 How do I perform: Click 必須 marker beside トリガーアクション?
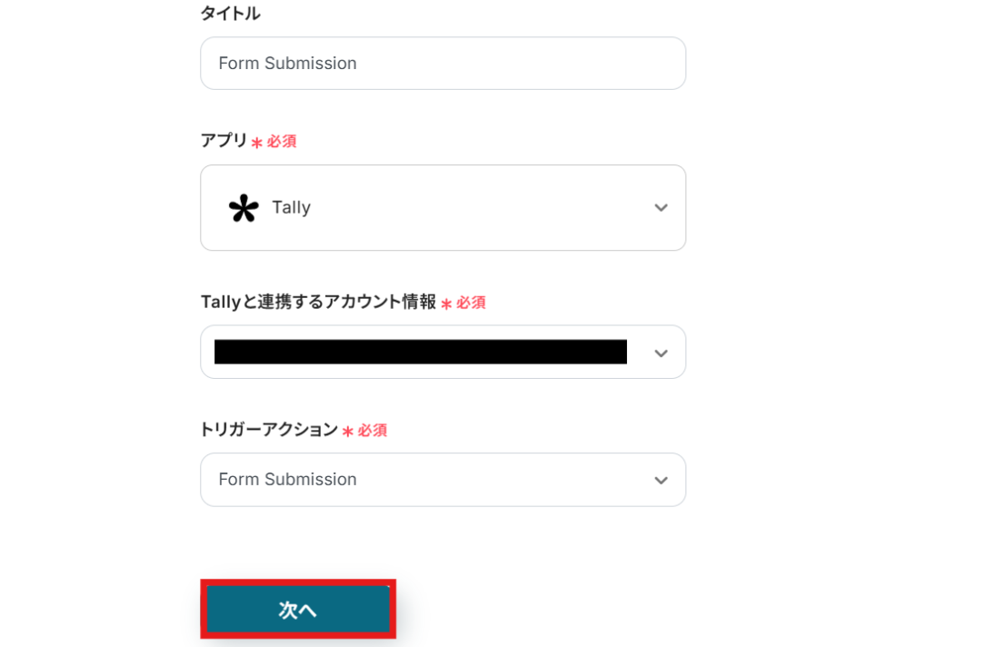373,431
